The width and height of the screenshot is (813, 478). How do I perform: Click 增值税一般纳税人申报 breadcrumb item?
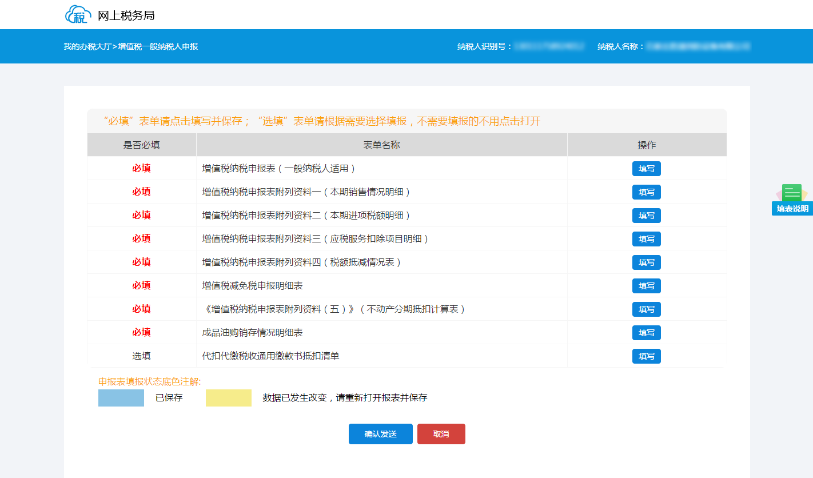point(158,46)
